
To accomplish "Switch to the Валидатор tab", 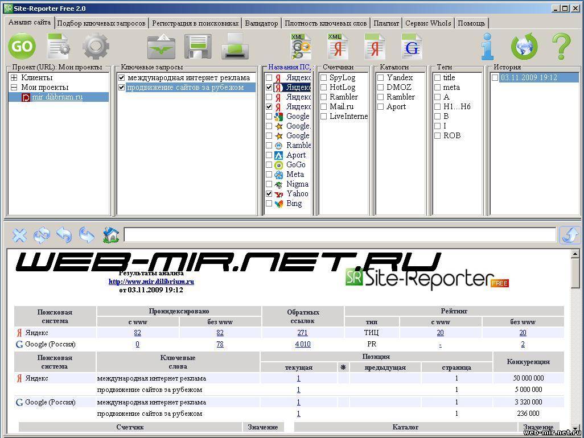I will pos(261,23).
